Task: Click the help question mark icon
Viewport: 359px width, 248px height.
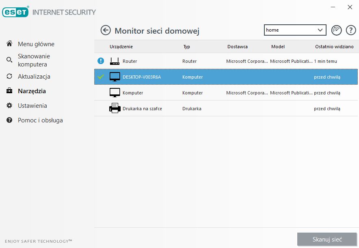Action: coord(350,30)
